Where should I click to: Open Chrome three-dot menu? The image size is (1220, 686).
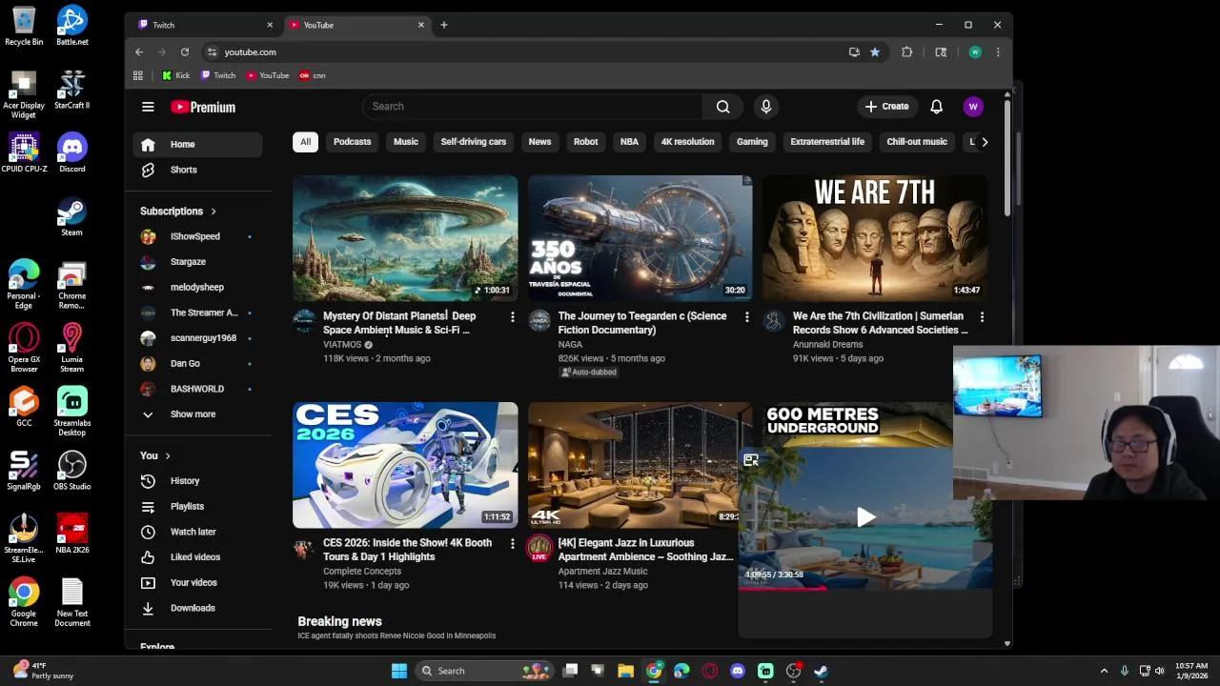point(997,52)
